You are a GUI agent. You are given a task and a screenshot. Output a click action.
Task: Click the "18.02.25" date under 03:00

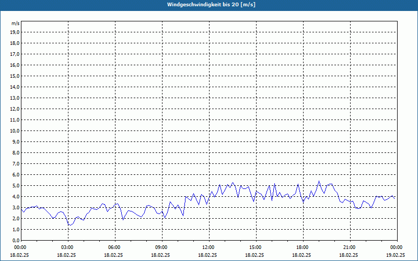66,255
